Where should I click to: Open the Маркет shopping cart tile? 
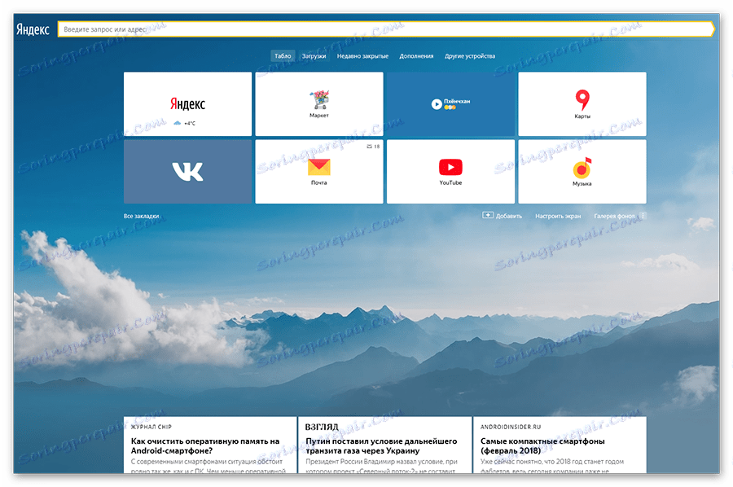point(318,103)
